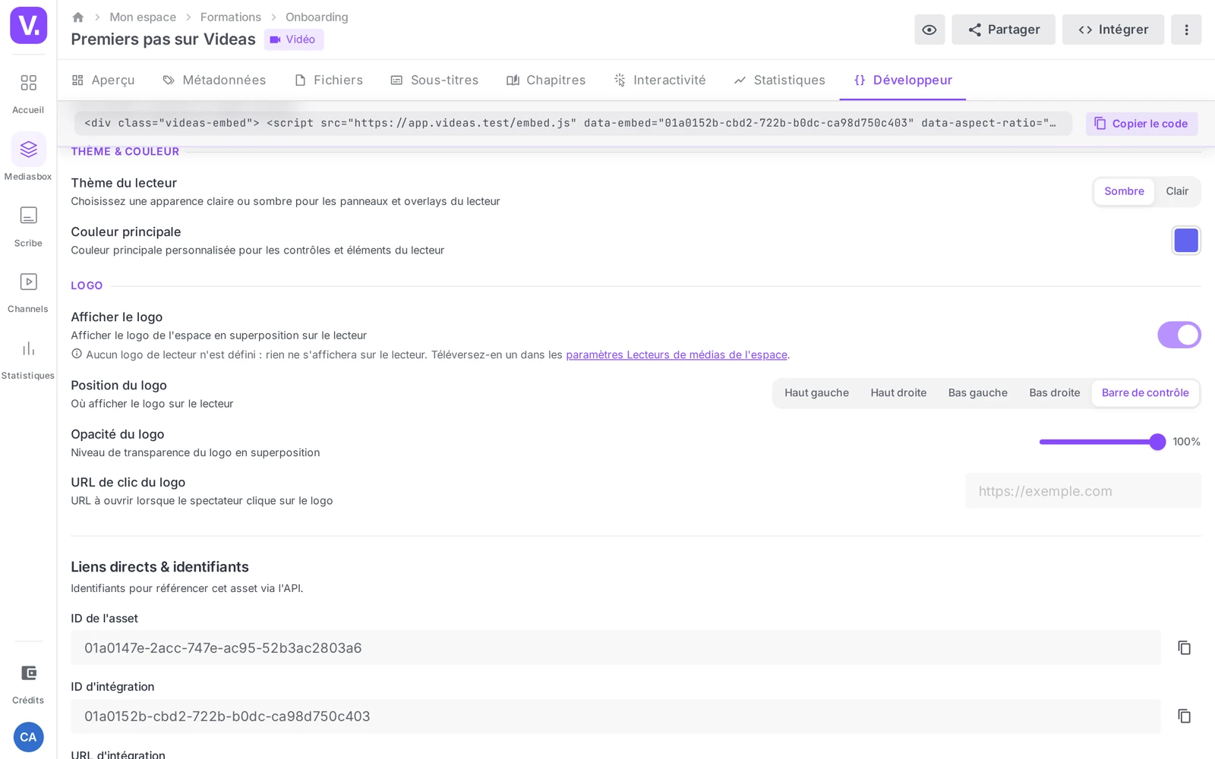Open Scribe in sidebar
Viewport: 1215px width, 759px height.
(28, 225)
